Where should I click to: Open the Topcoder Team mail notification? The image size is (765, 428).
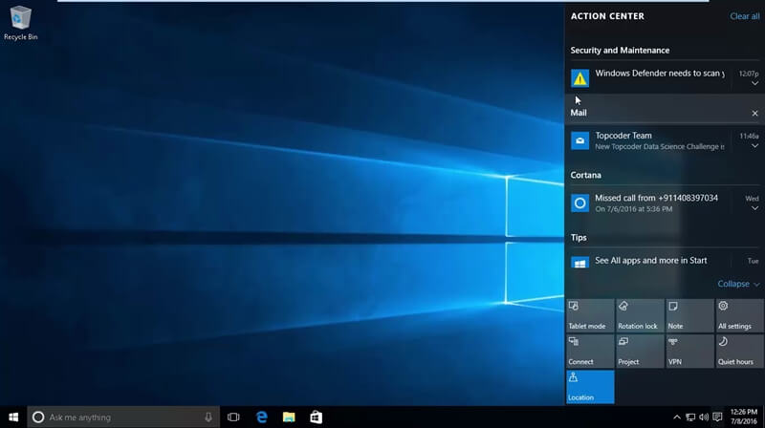pyautogui.click(x=665, y=140)
